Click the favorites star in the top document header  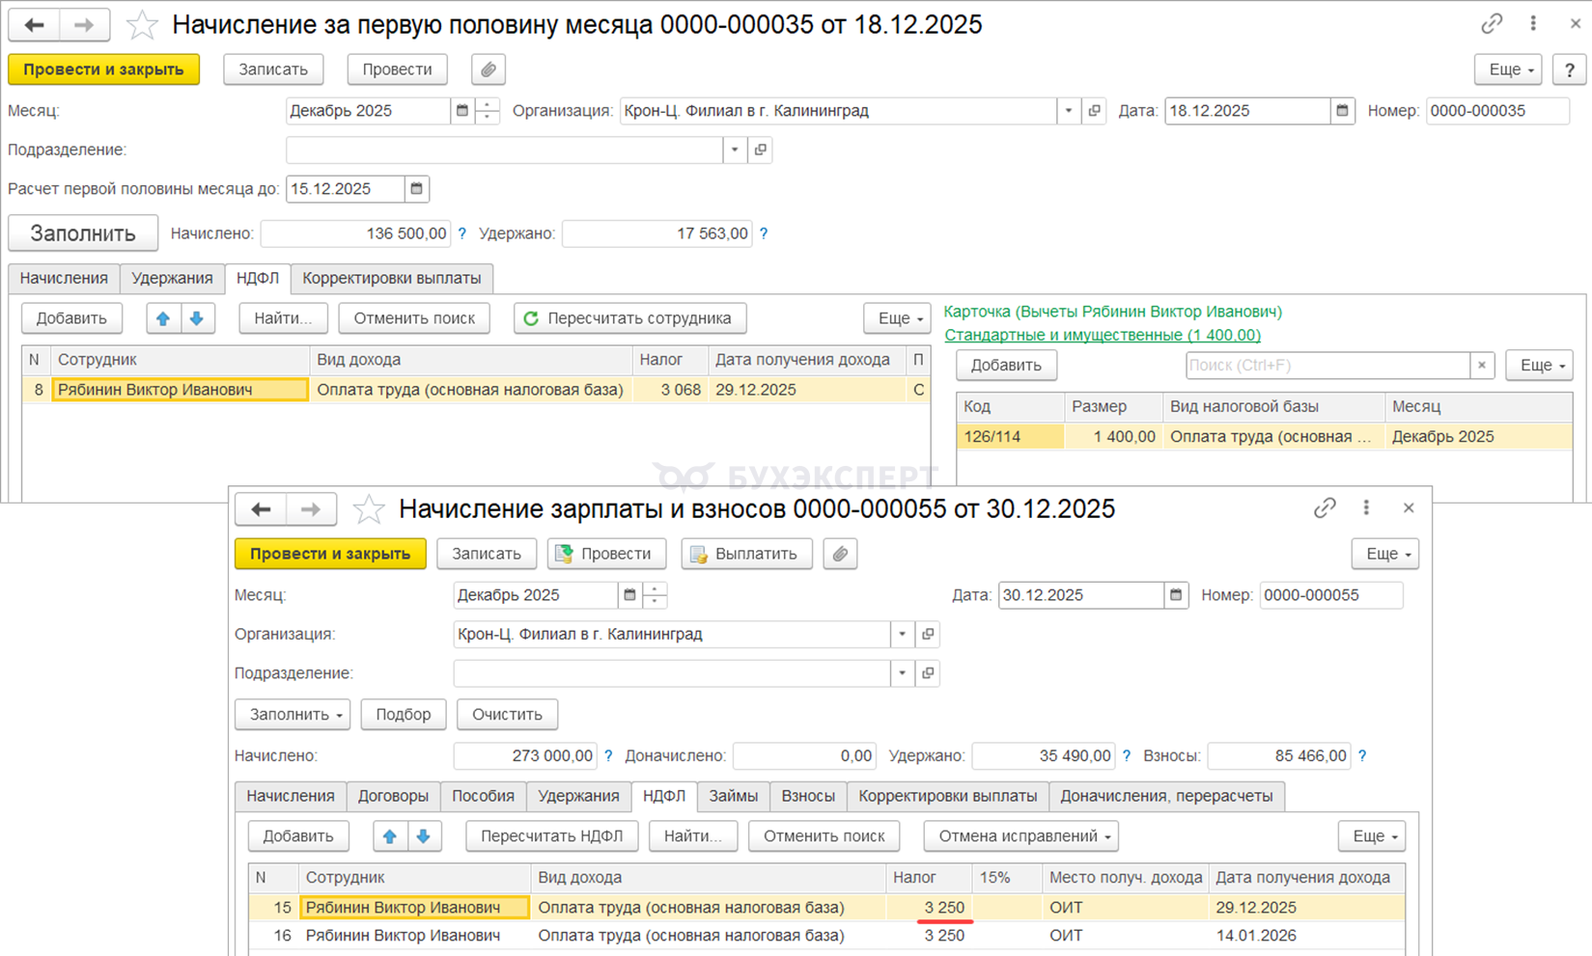click(x=142, y=25)
